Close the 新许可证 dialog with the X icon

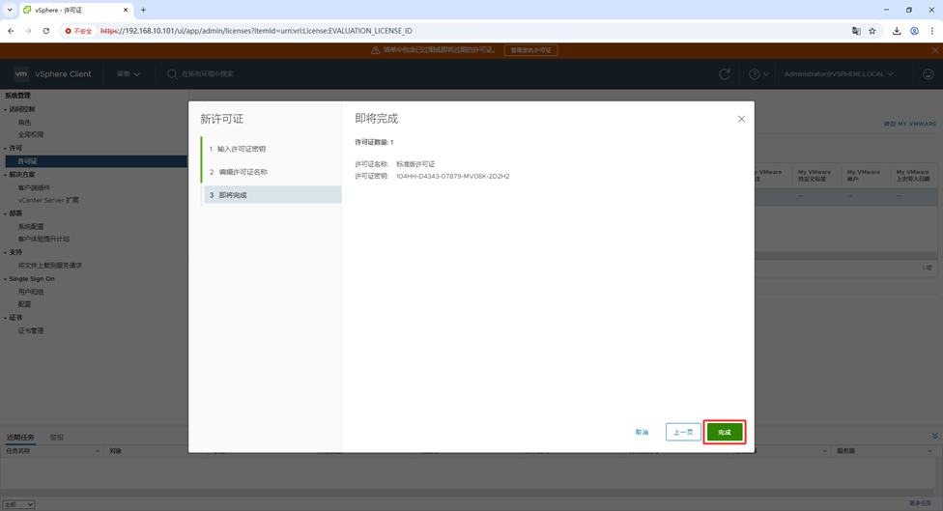tap(741, 119)
